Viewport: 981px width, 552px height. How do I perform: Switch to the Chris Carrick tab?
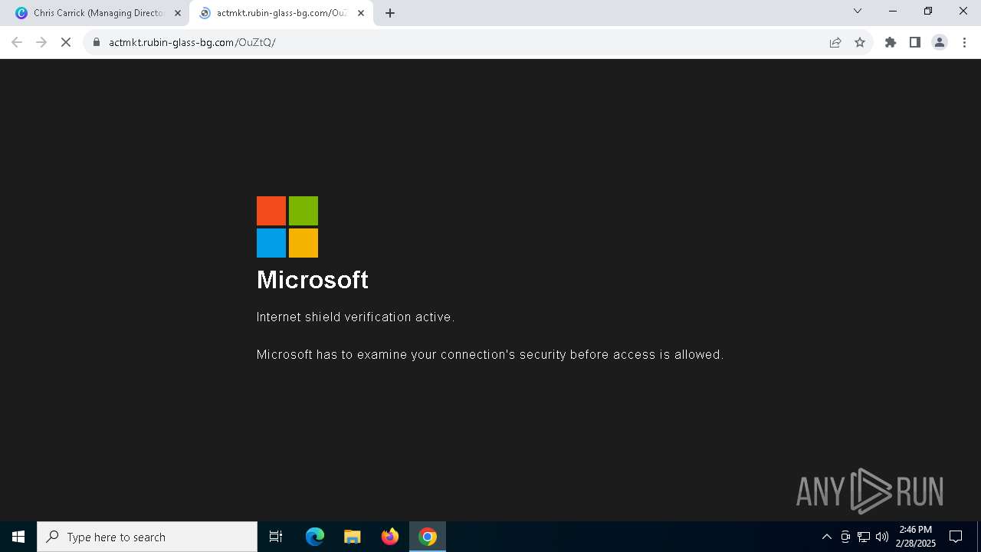point(98,13)
